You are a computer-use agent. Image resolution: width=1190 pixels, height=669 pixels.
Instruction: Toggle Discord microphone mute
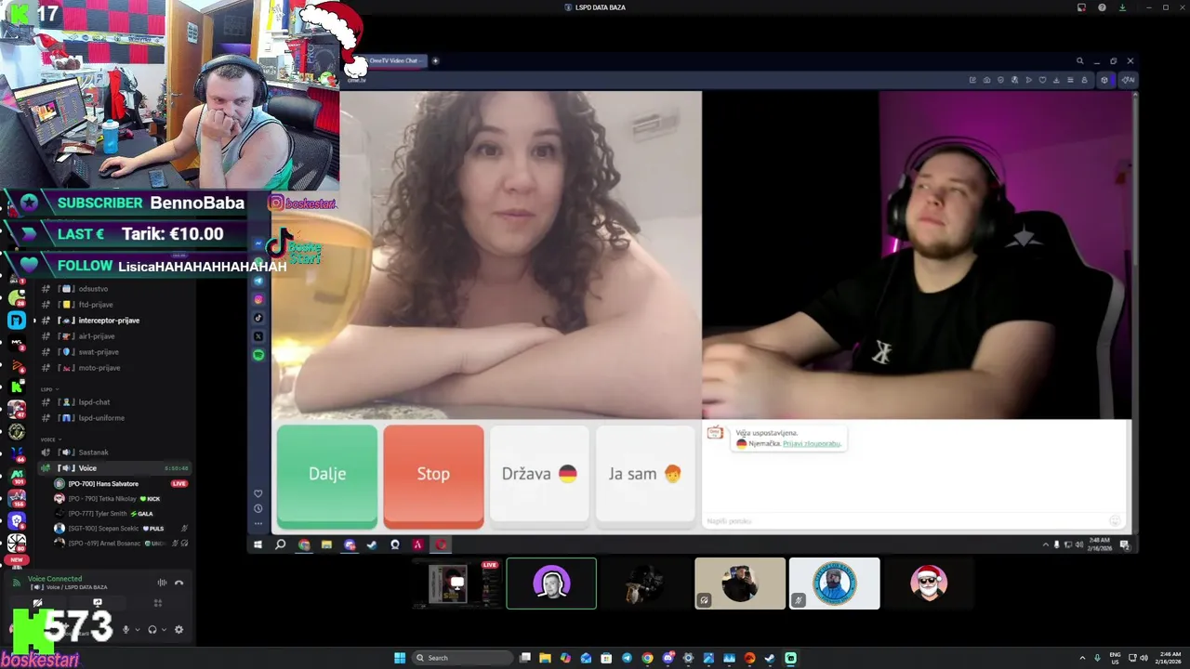point(126,629)
